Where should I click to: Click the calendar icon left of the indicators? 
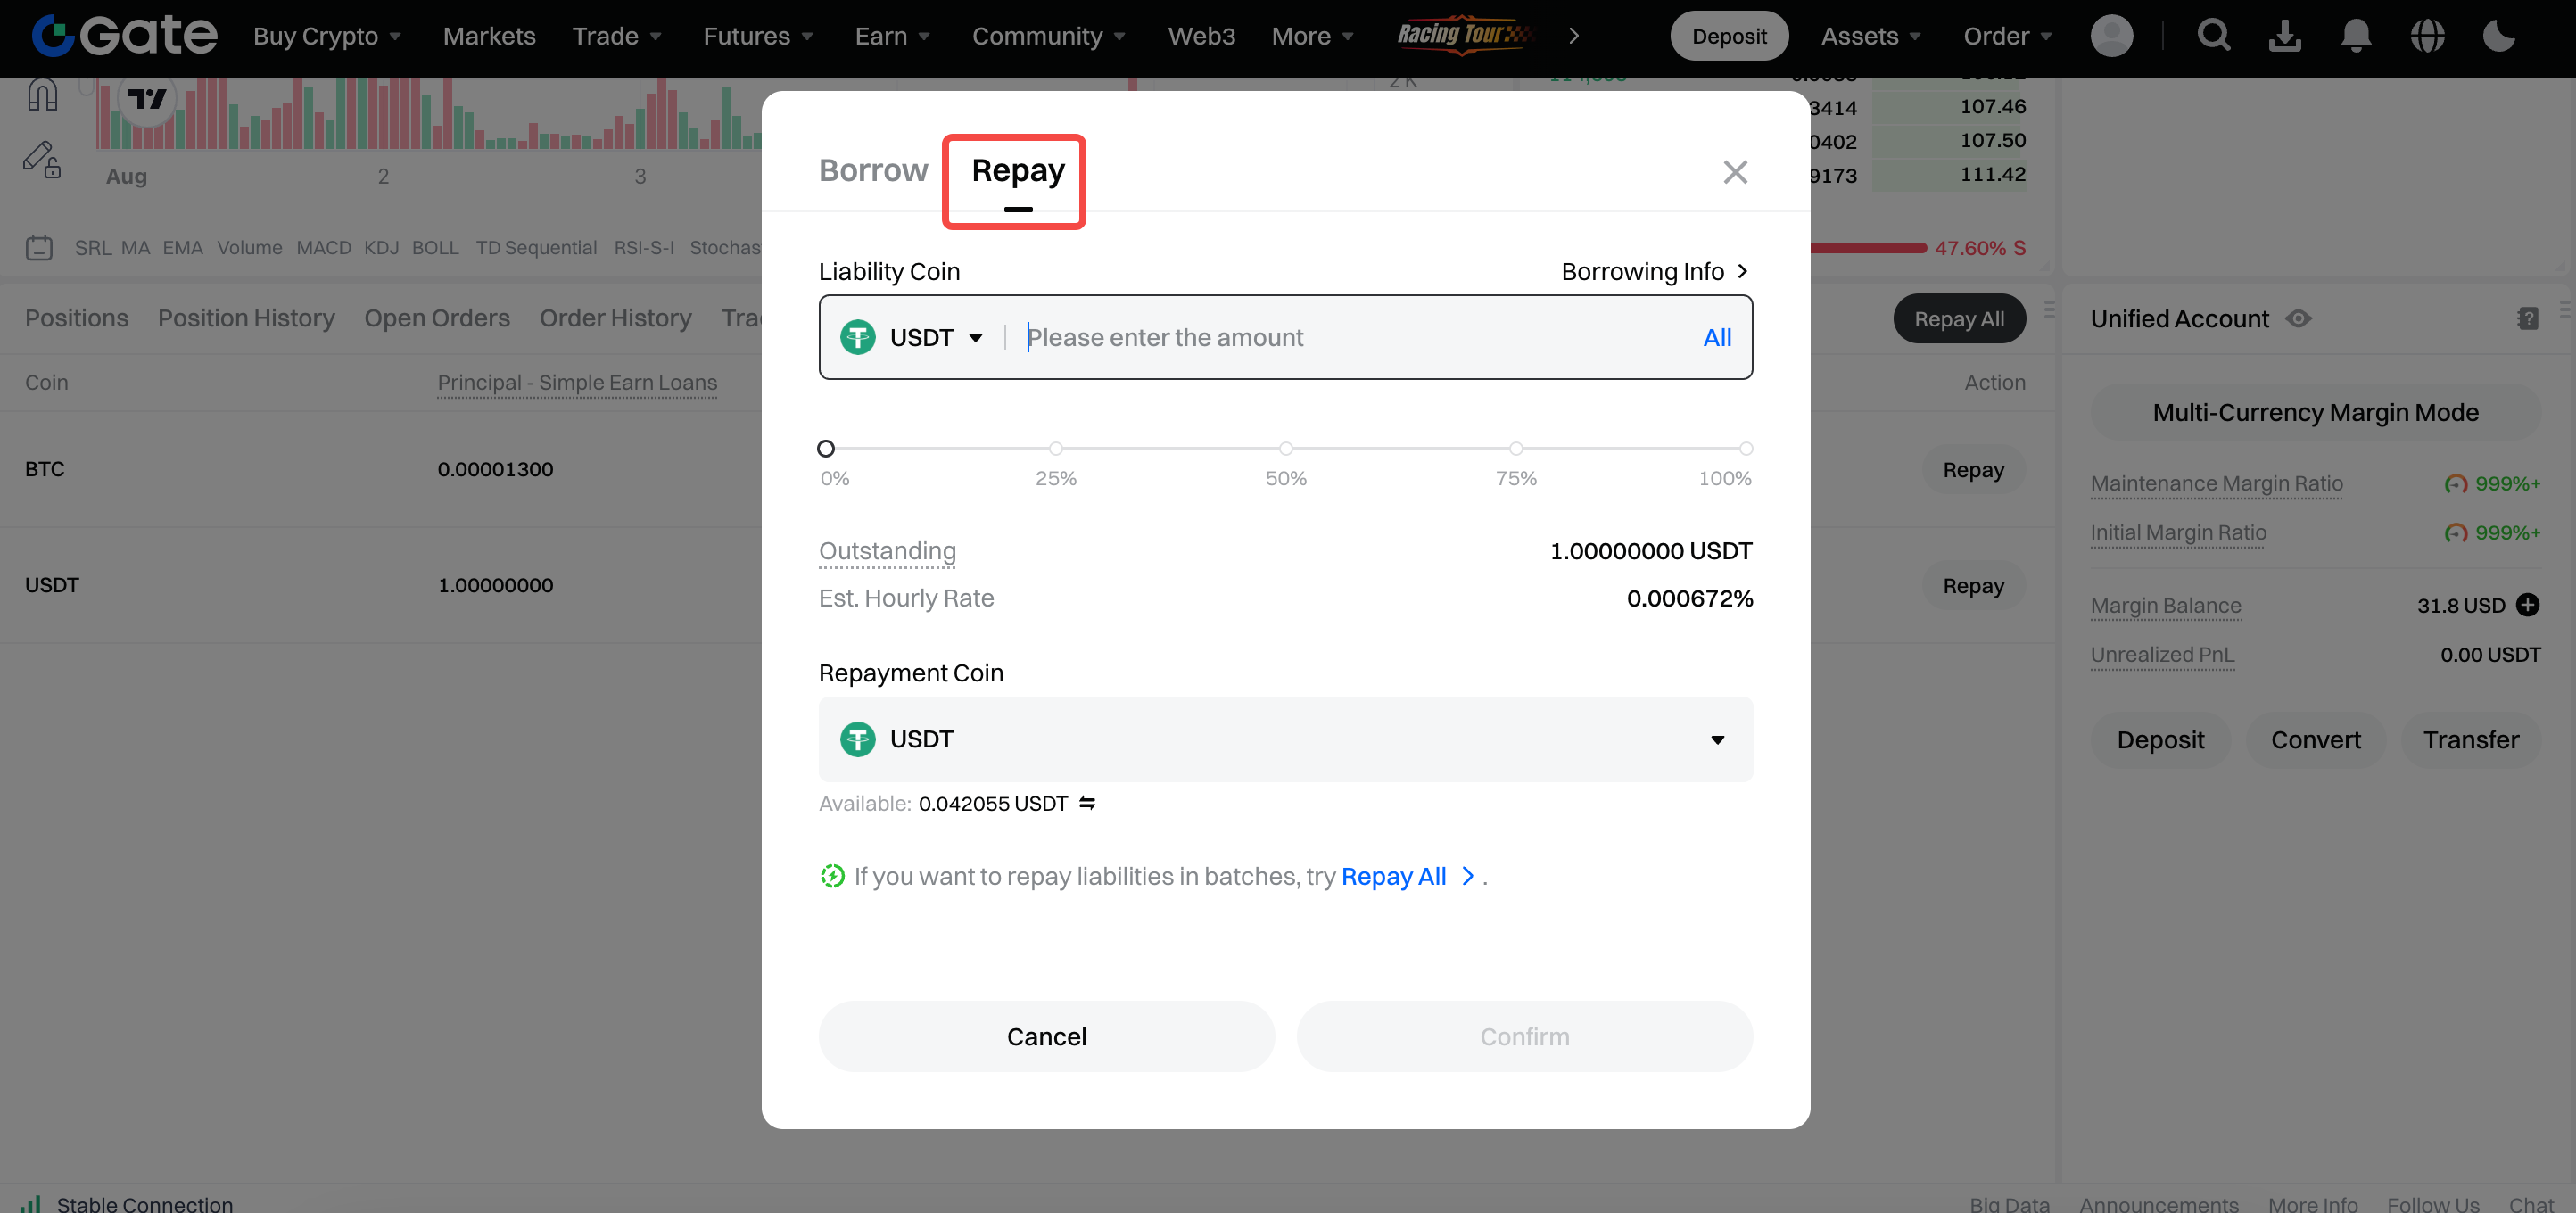(39, 247)
